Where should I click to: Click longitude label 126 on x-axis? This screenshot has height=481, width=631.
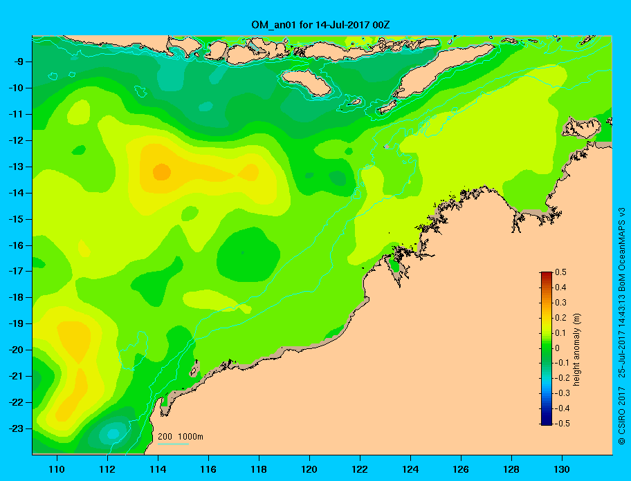tap(461, 469)
